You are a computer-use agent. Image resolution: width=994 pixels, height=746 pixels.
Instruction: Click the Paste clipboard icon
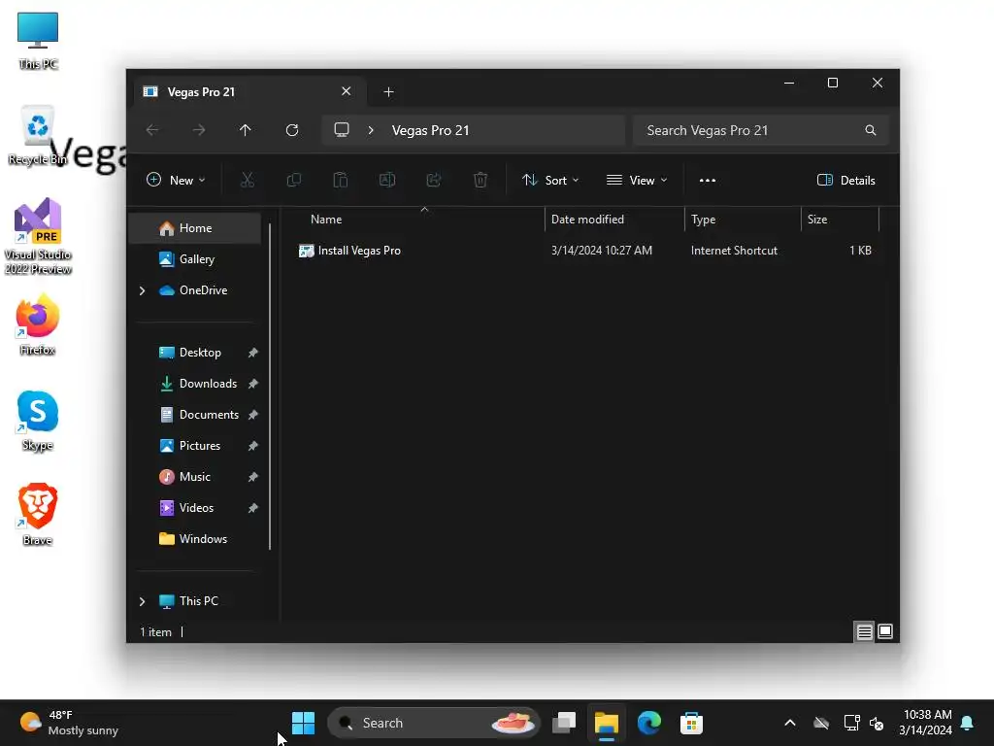pos(341,180)
